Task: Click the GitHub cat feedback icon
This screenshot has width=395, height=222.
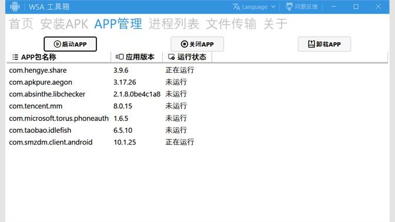Action: [289, 7]
